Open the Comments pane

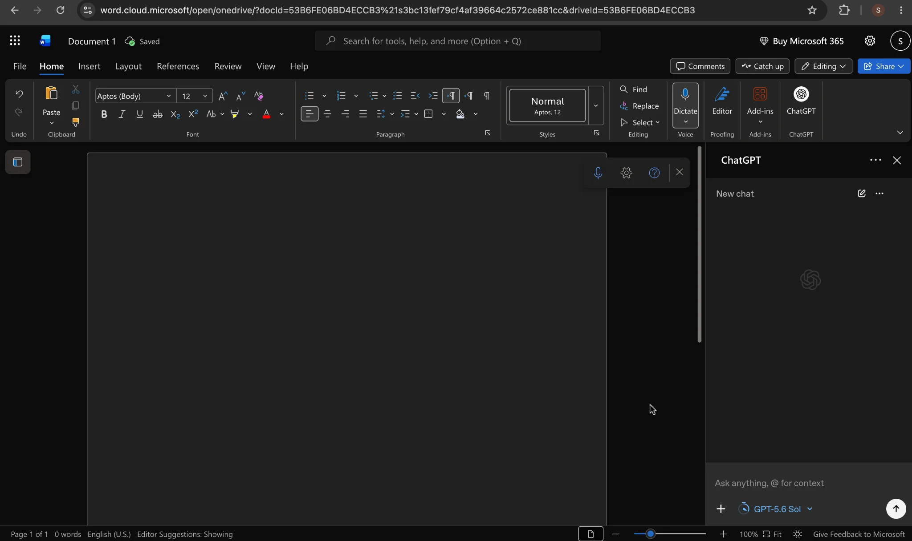[x=700, y=66]
